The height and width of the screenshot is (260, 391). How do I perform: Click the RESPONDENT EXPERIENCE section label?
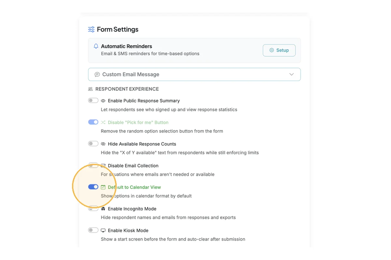coord(127,89)
